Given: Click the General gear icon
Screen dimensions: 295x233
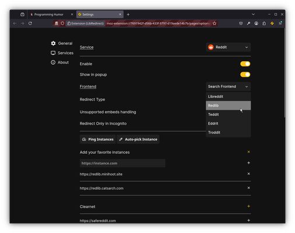Looking at the screenshot, I should pos(53,43).
